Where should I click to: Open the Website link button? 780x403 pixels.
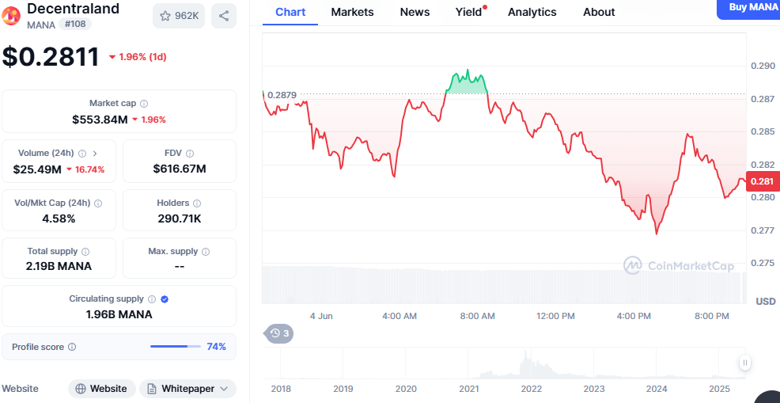(x=101, y=389)
